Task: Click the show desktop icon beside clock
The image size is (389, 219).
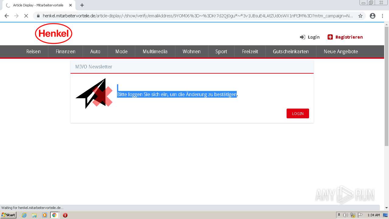Action: click(x=386, y=215)
